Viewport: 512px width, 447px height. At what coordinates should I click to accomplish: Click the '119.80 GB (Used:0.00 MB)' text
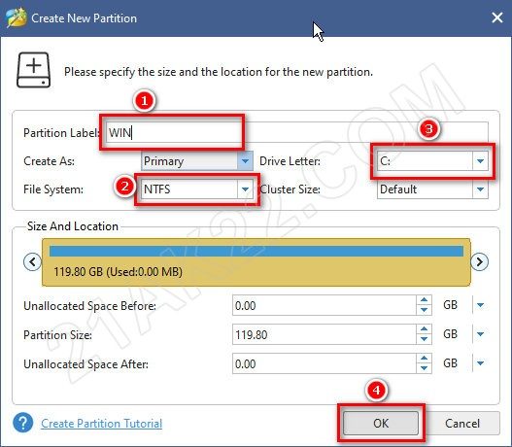119,272
